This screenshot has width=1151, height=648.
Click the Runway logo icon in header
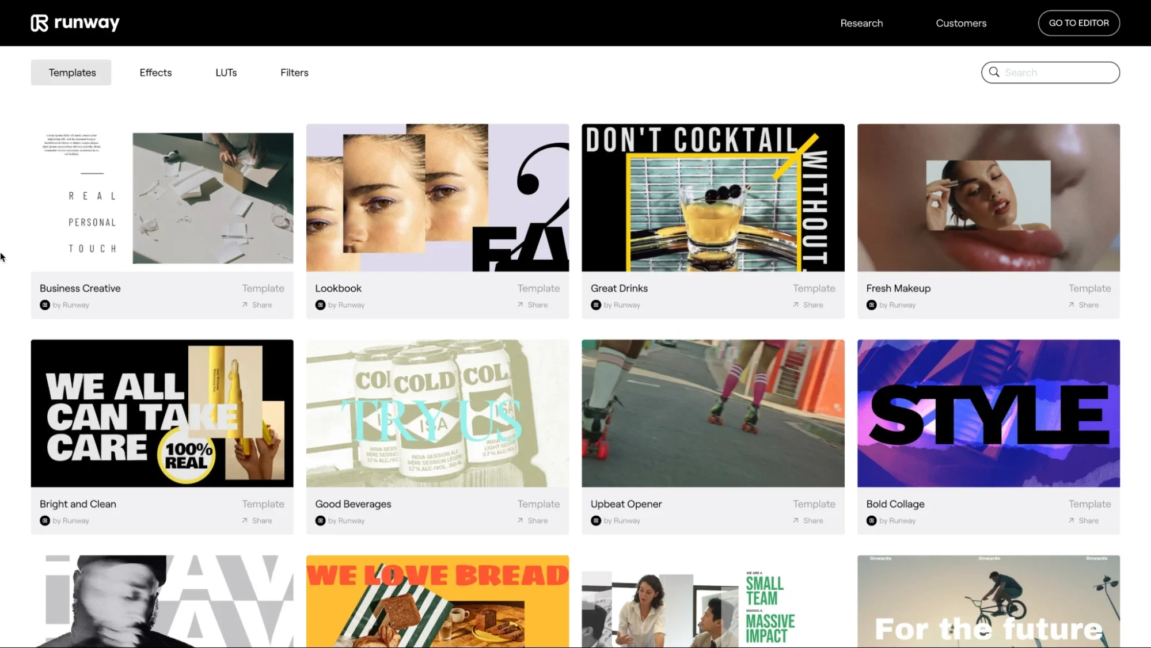tap(39, 23)
